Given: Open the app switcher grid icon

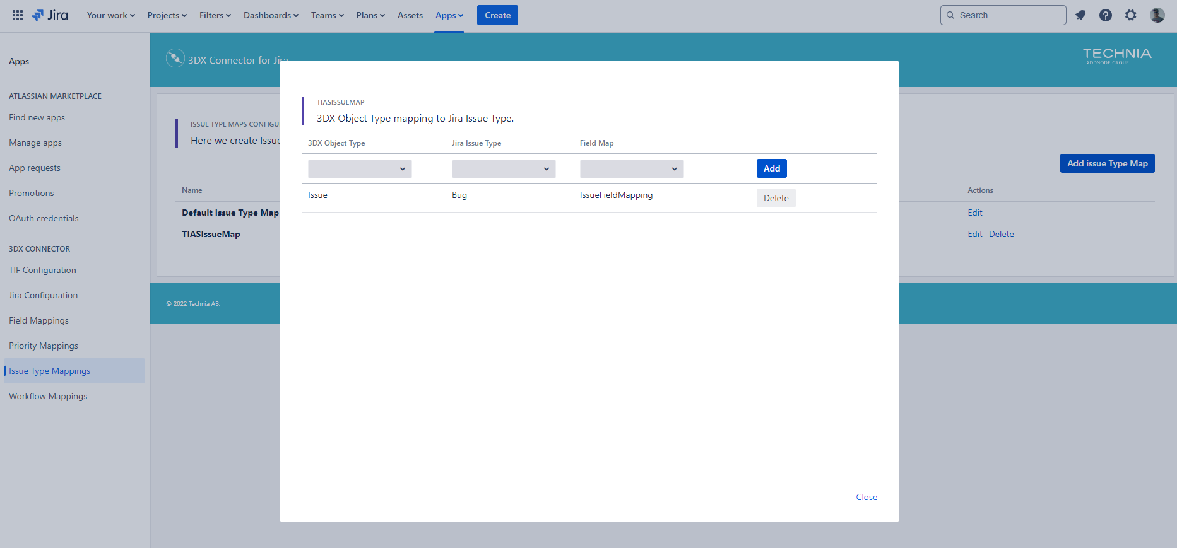Looking at the screenshot, I should [x=18, y=15].
